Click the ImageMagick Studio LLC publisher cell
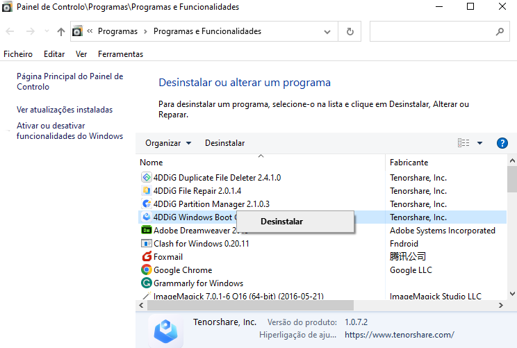 436,296
